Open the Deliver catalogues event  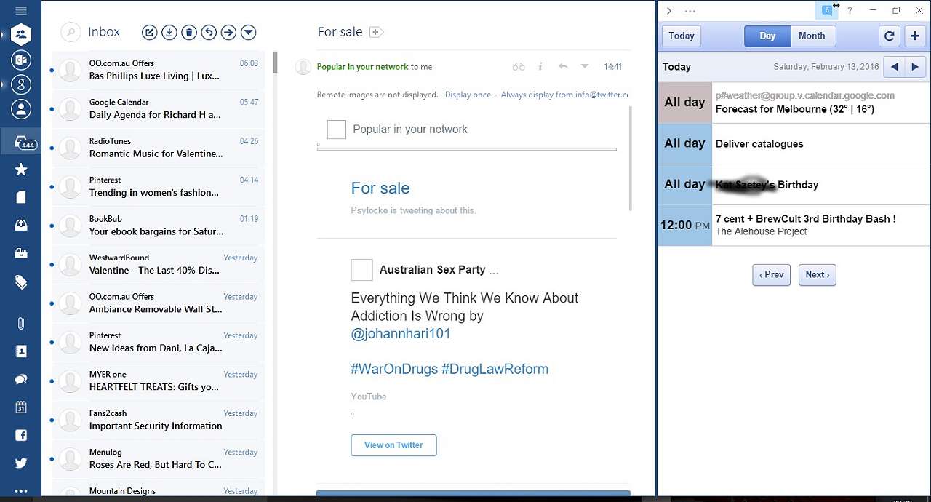794,143
